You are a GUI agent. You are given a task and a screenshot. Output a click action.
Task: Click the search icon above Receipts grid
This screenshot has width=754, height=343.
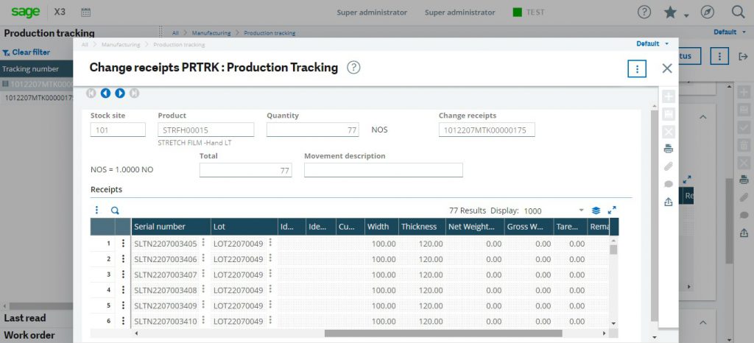coord(115,210)
